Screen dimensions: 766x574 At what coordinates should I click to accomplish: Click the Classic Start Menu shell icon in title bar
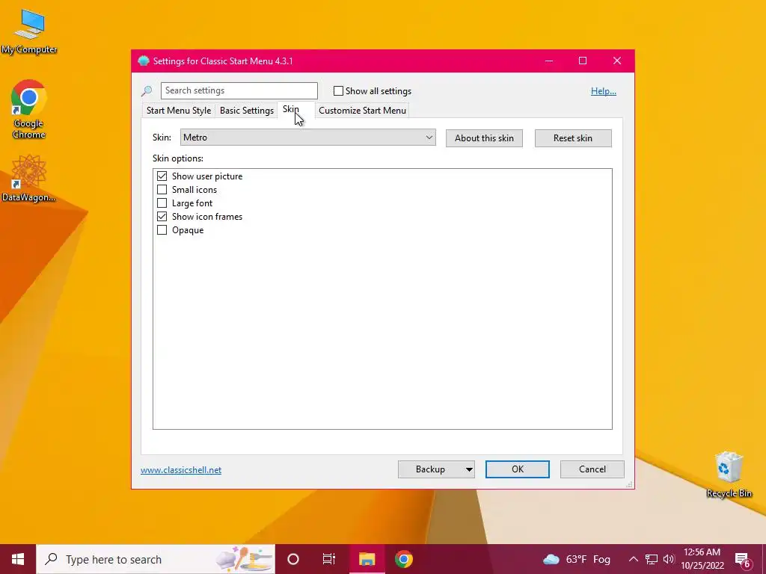coord(144,61)
